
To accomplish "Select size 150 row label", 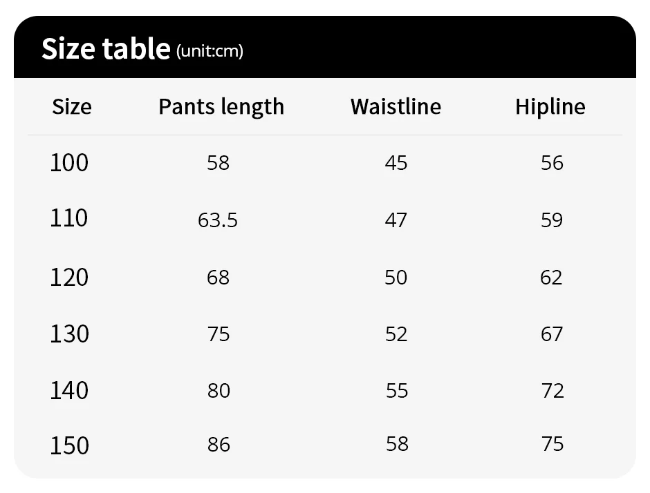I will pos(69,445).
